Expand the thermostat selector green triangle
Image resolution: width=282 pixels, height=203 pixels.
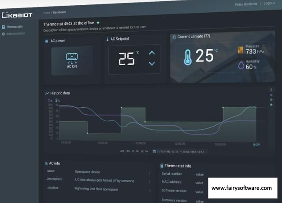tap(98, 23)
